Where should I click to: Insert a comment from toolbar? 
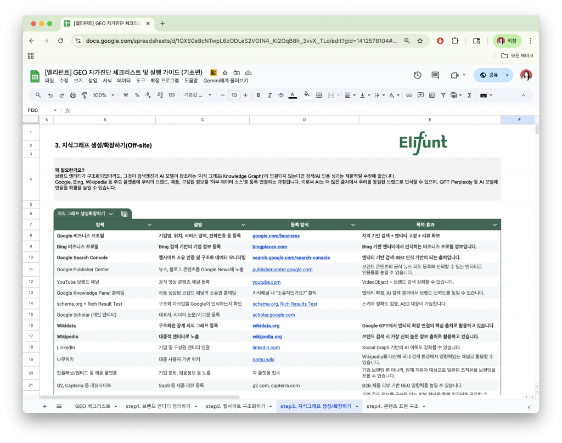tap(420, 96)
